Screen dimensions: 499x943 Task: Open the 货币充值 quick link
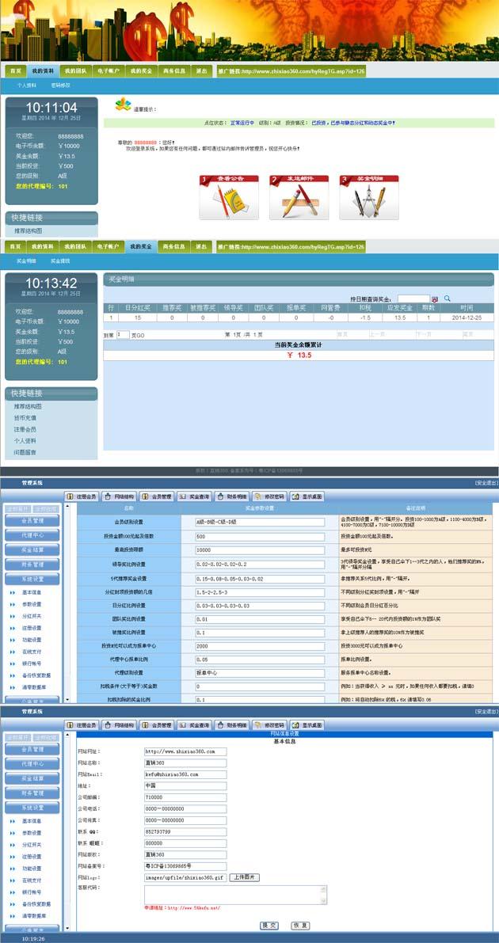point(25,417)
